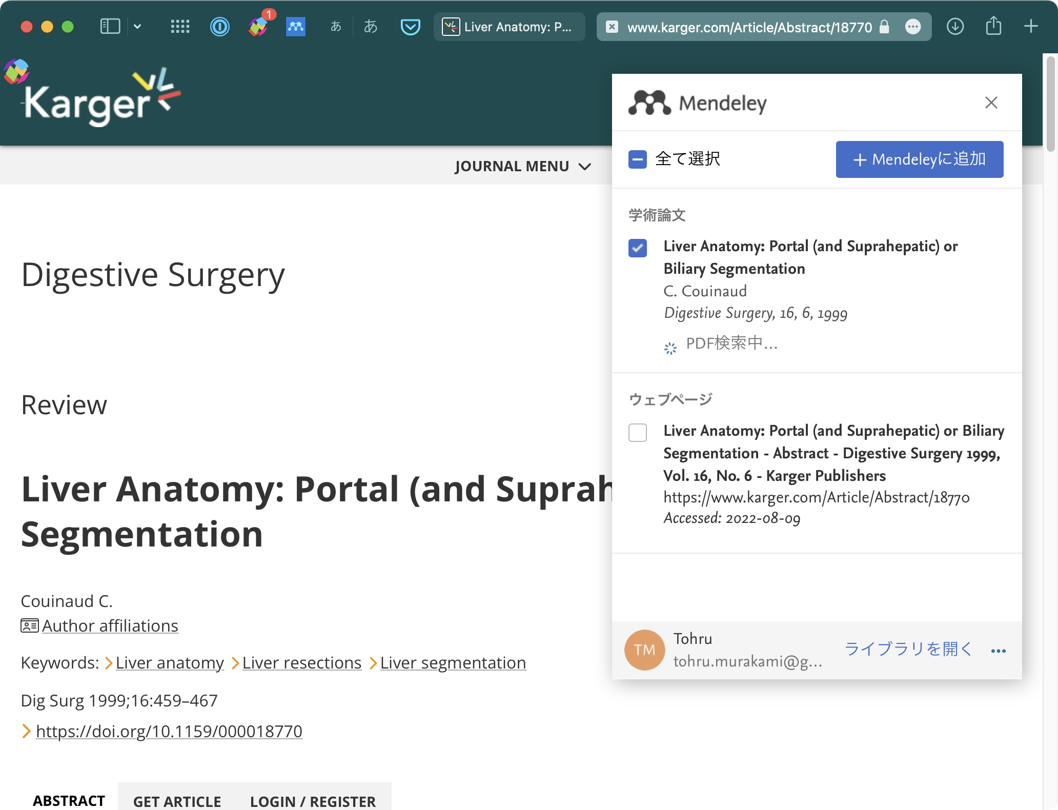The width and height of the screenshot is (1058, 810).
Task: Click the Mendeleyに追加 button
Action: [x=919, y=159]
